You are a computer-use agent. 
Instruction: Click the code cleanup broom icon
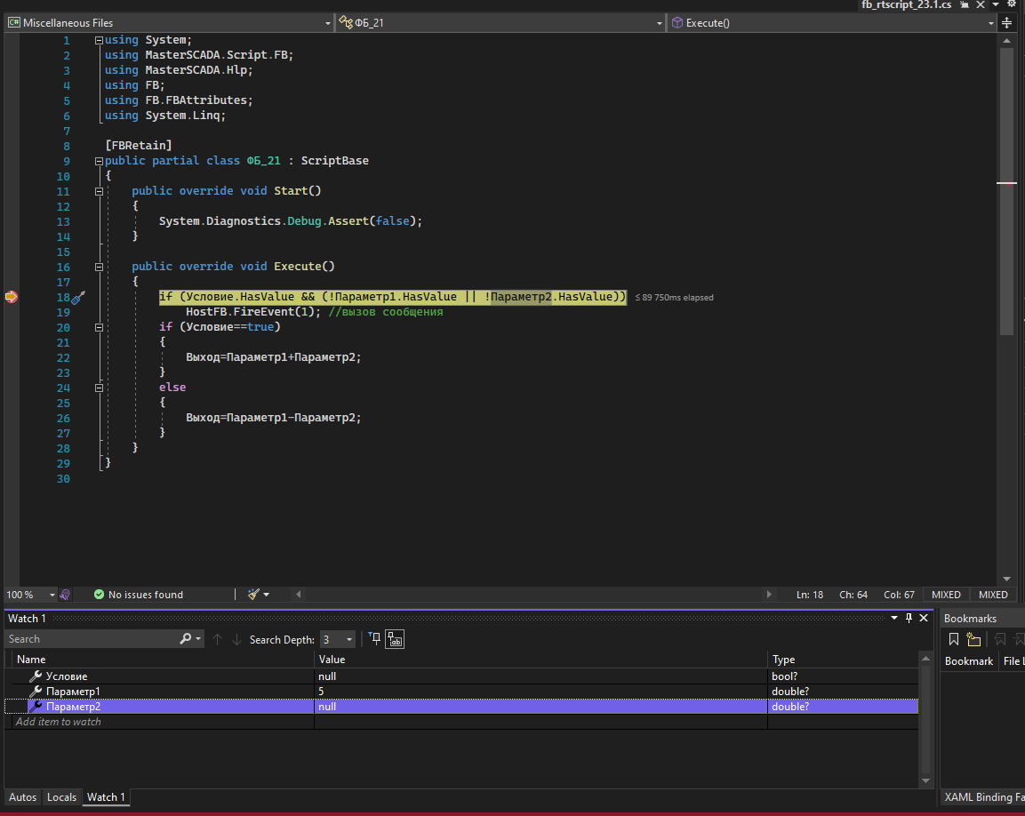253,595
